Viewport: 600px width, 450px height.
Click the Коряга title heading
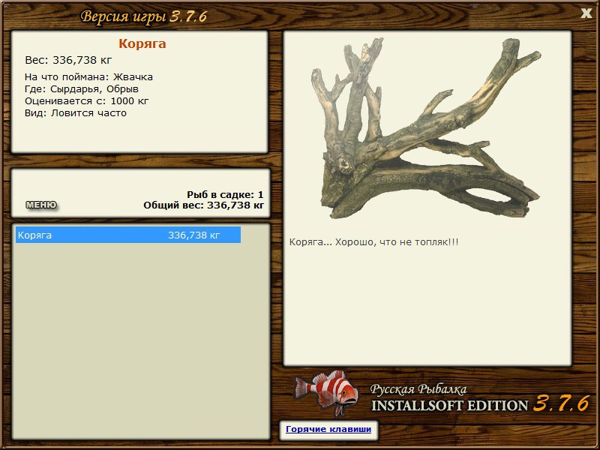pos(142,43)
